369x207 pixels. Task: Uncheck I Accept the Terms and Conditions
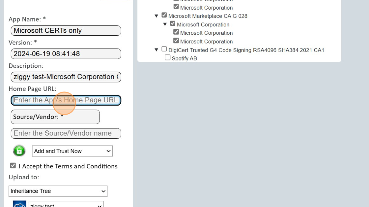(13, 166)
